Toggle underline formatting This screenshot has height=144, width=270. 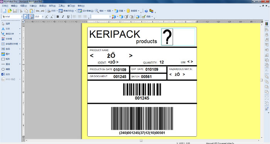[68, 17]
